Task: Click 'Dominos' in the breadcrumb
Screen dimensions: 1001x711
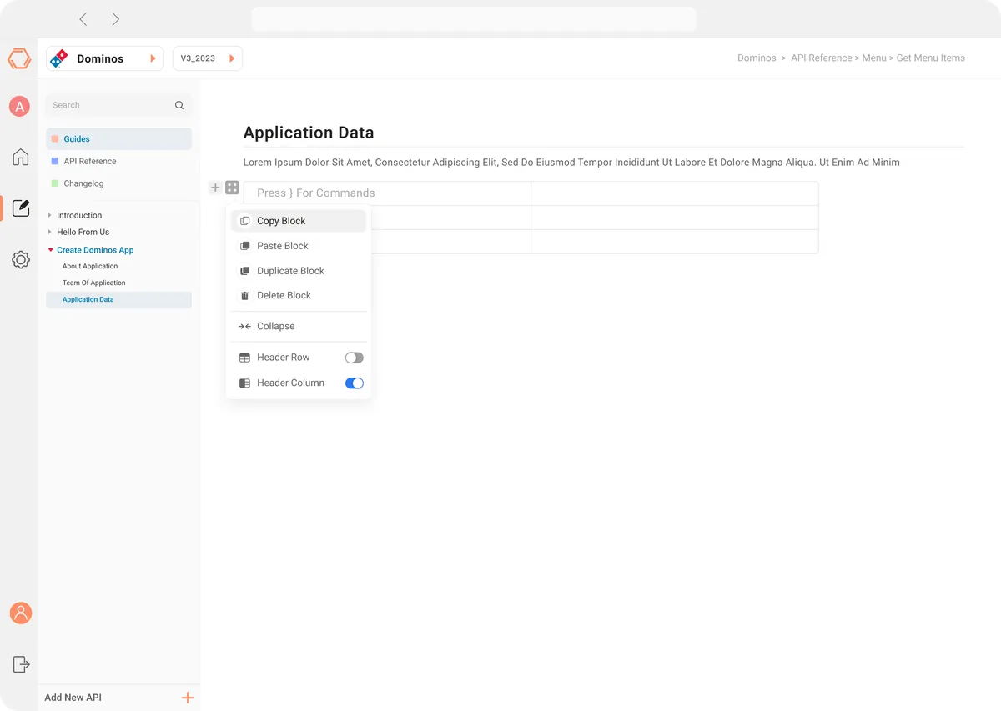Action: pyautogui.click(x=757, y=58)
